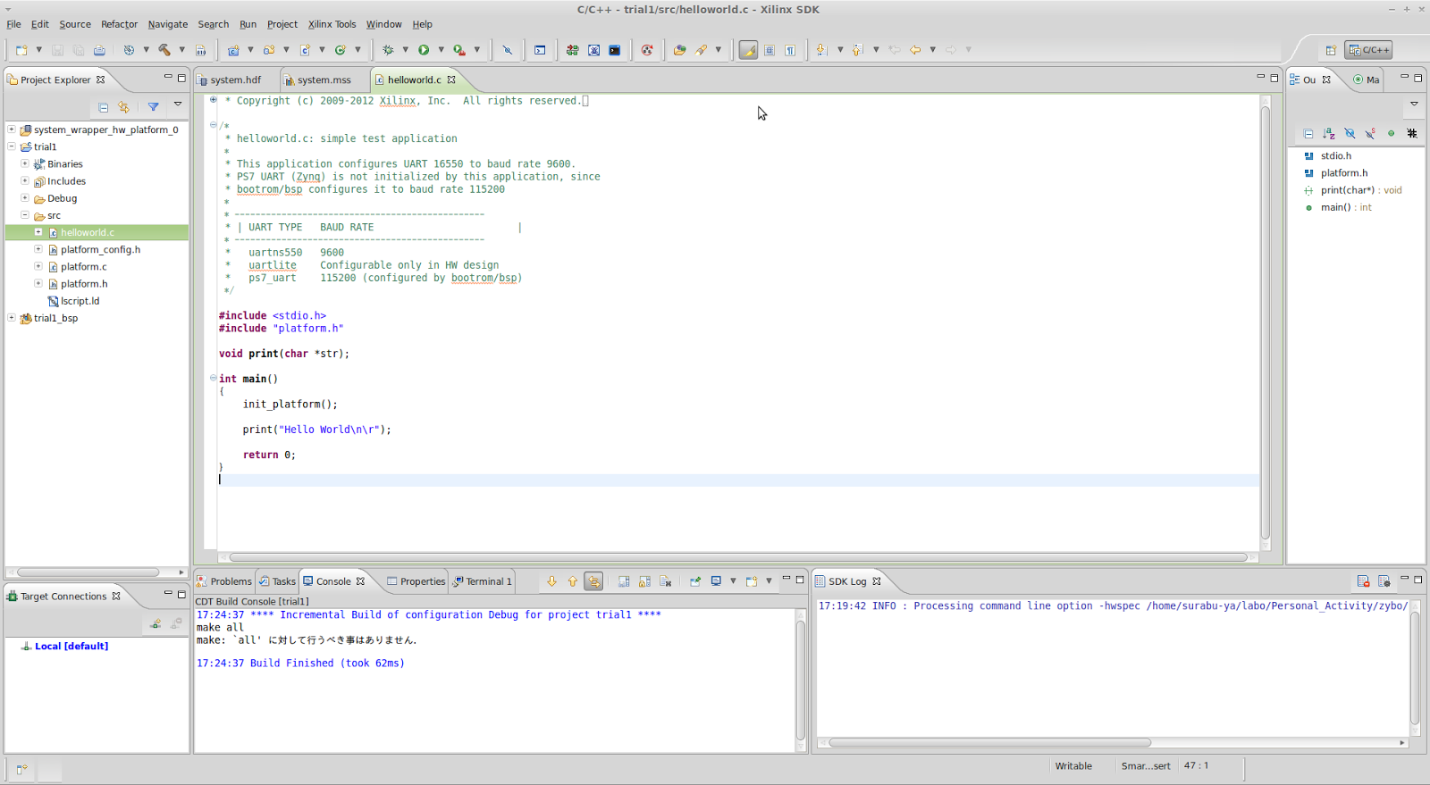This screenshot has width=1430, height=785.
Task: Expand the Includes node
Action: [25, 180]
